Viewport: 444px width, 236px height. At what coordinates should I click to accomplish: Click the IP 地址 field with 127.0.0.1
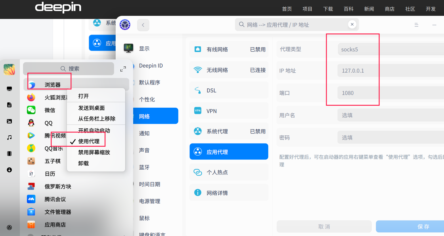[391, 71]
